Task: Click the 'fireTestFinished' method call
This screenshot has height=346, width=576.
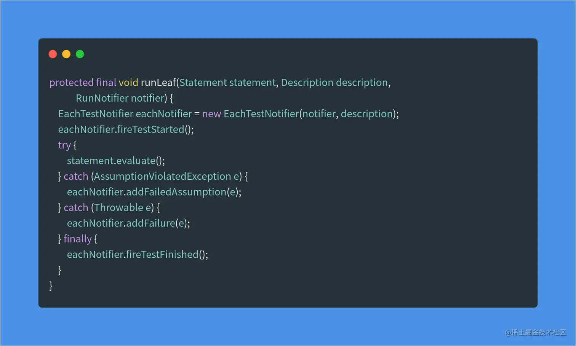Action: click(x=162, y=254)
